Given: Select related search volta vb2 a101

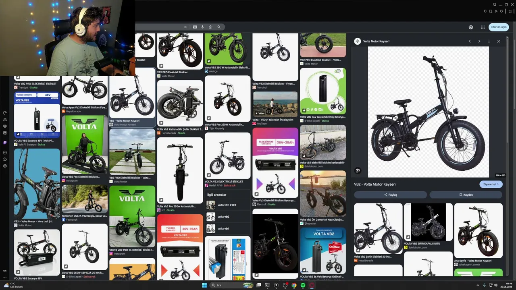Looking at the screenshot, I should tap(228, 205).
